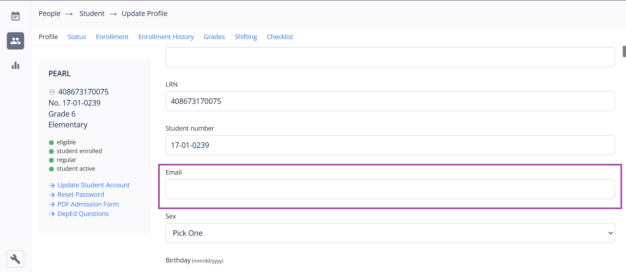Click the page's vertical scrollbar thumb
626x272 pixels.
[x=624, y=51]
